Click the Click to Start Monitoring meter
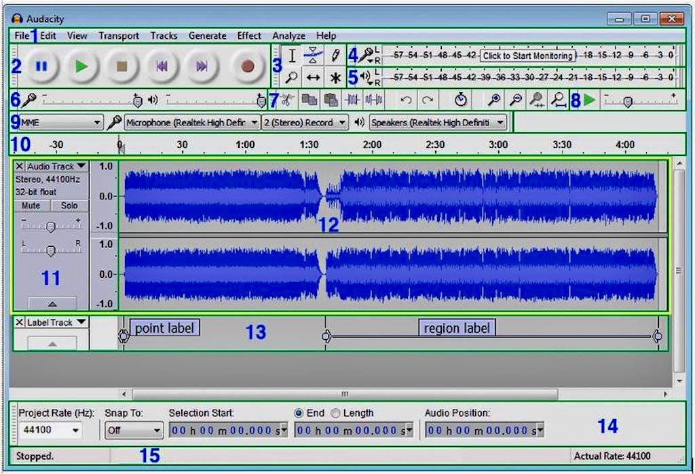 pos(527,56)
